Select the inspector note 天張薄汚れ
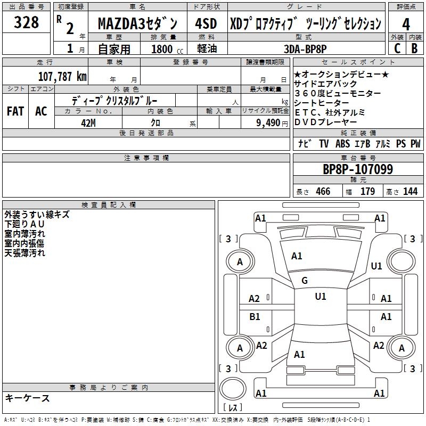This screenshot has height=426, width=426. 24,253
